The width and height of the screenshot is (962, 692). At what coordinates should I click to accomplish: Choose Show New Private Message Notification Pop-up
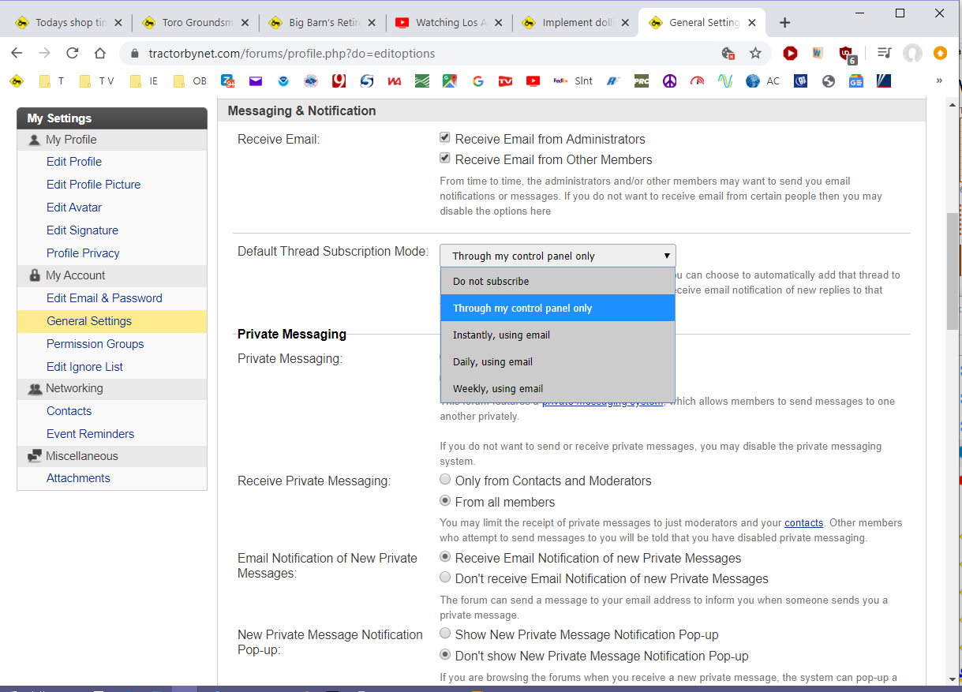tap(445, 634)
